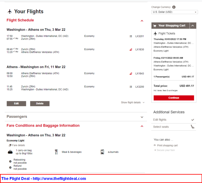Open the U.S. Dollar currency dropdown
The image size is (202, 183).
(175, 12)
